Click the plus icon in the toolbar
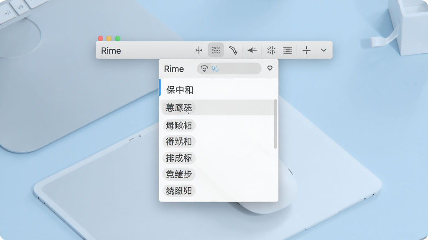 pos(306,50)
